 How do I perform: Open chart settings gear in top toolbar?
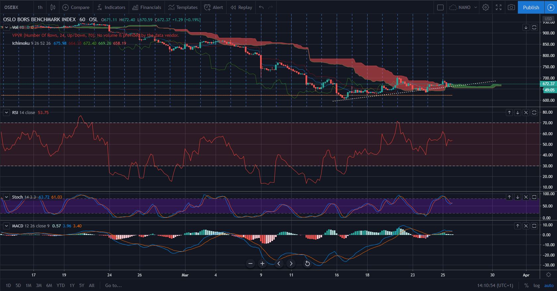(x=486, y=7)
